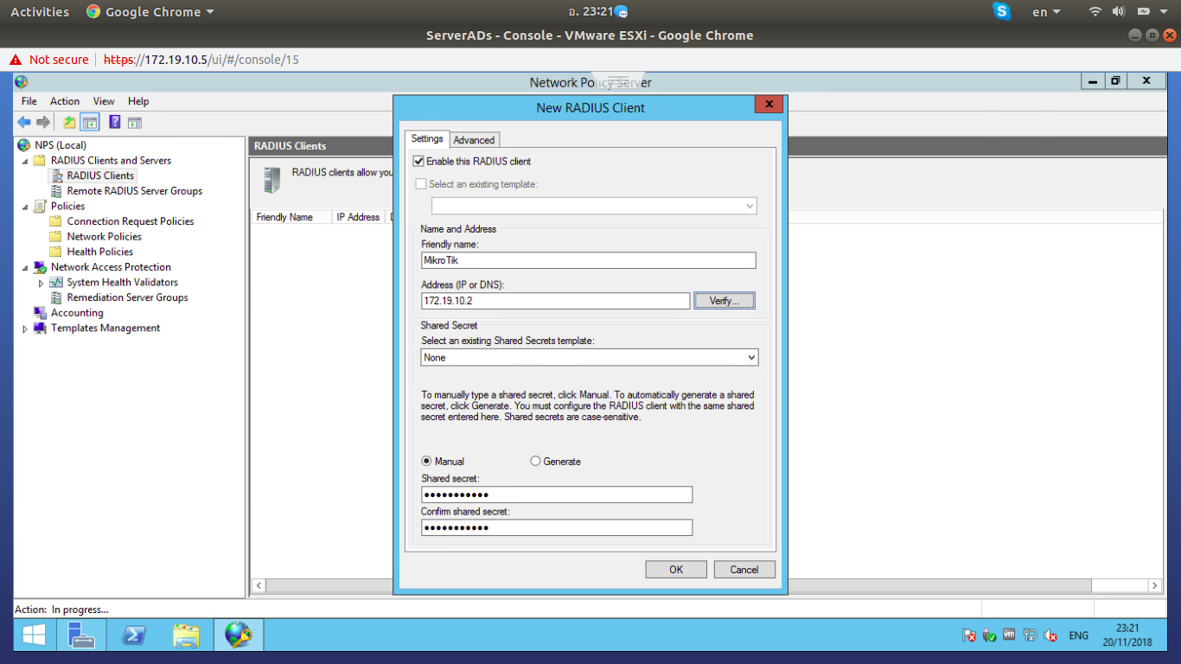Click the Forward arrow in the NPS toolbar
This screenshot has height=664, width=1181.
point(43,123)
